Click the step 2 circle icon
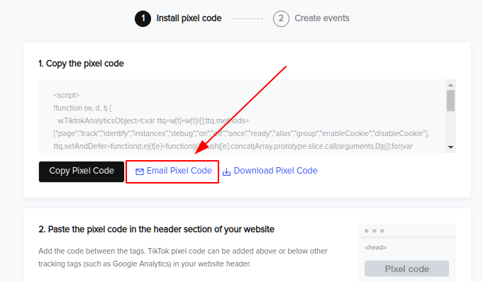Screen dimensions: 483x282 [x=281, y=18]
